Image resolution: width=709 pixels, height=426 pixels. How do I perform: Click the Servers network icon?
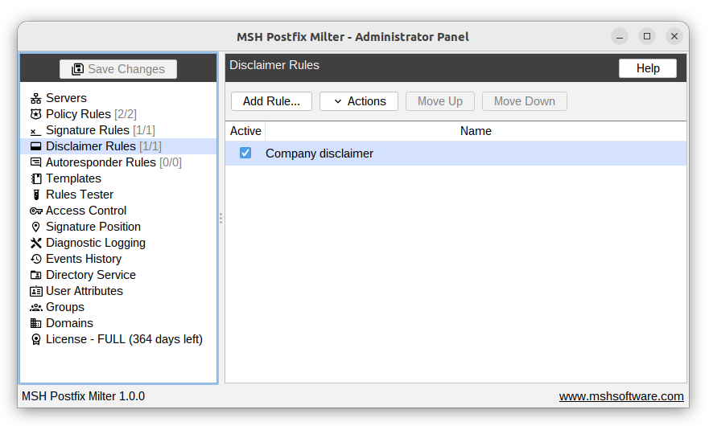[35, 98]
